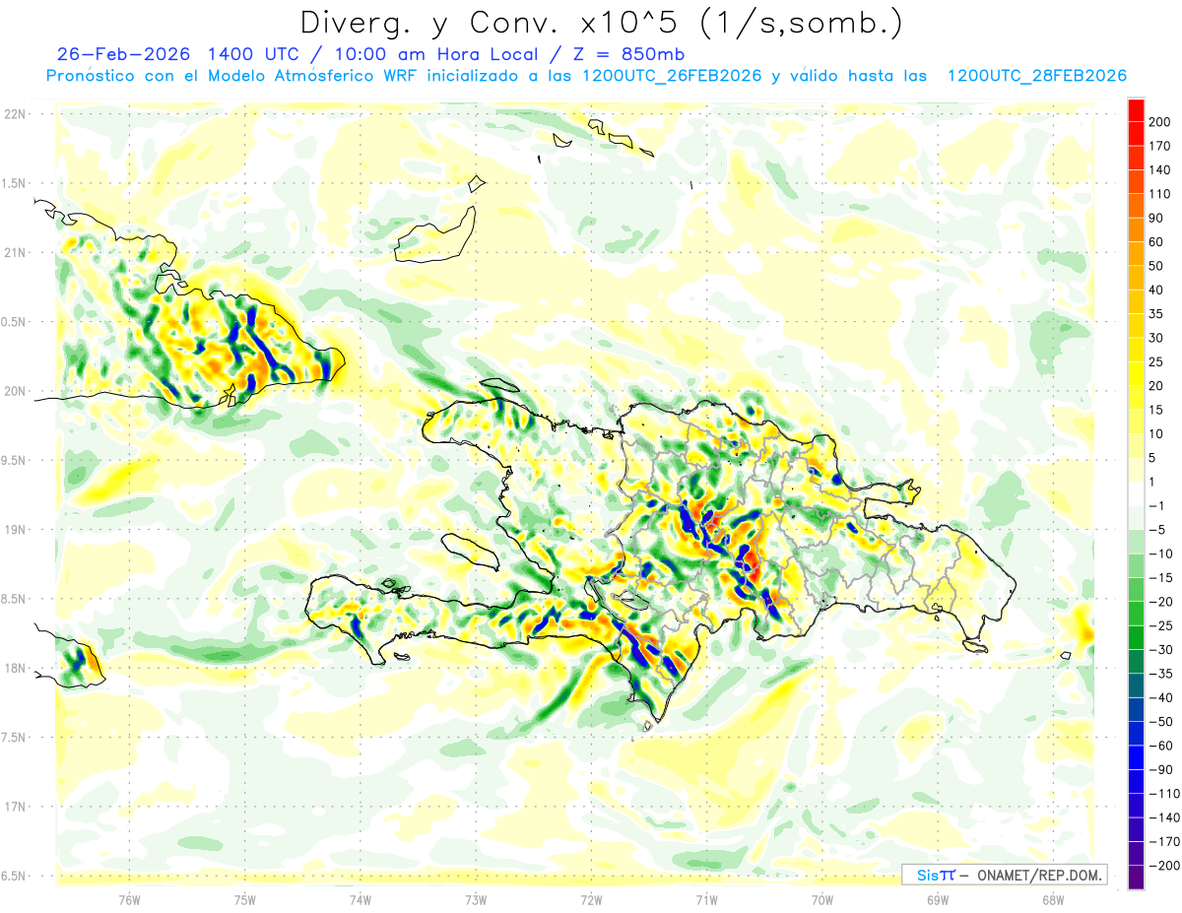Screen dimensions: 1182x913
Task: Click the "21N" latitude label
Action: 15,252
